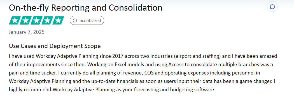Open the review title On-the-fly Reporting and Consolidation
Image resolution: width=294 pixels, height=101 pixels.
pyautogui.click(x=85, y=8)
